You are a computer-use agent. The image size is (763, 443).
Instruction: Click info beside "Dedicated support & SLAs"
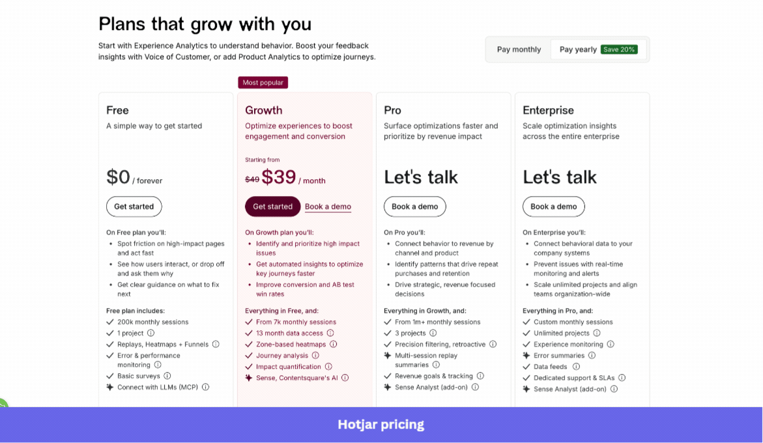(622, 377)
